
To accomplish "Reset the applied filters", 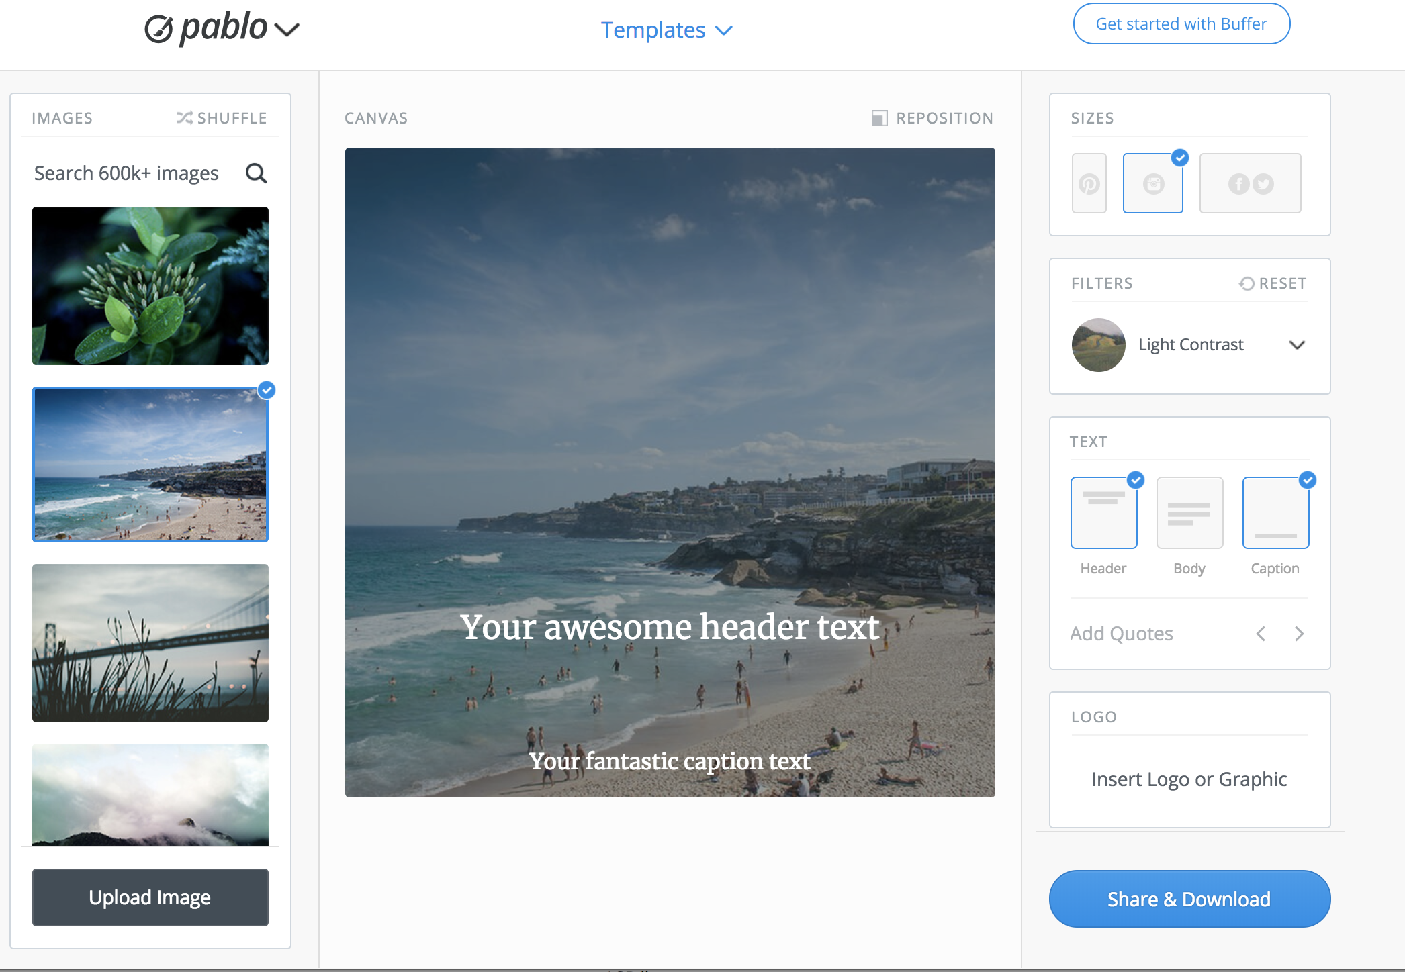I will click(1273, 283).
